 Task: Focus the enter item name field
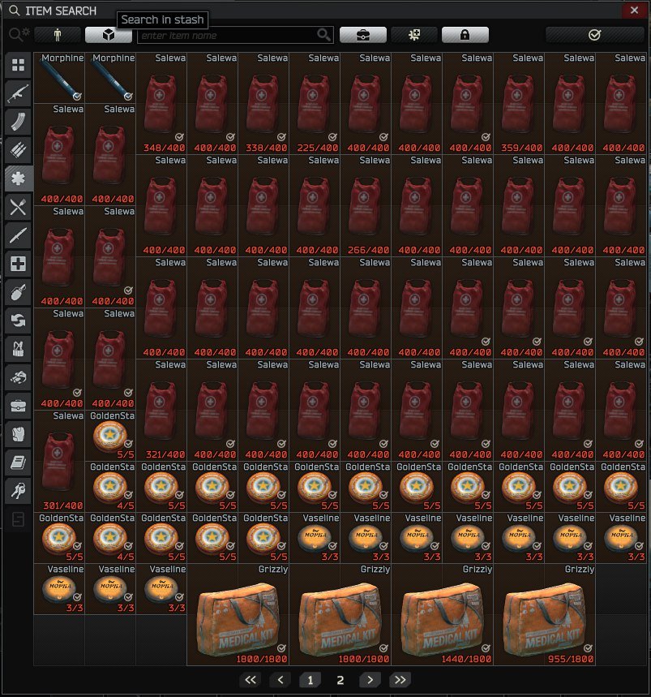click(235, 35)
